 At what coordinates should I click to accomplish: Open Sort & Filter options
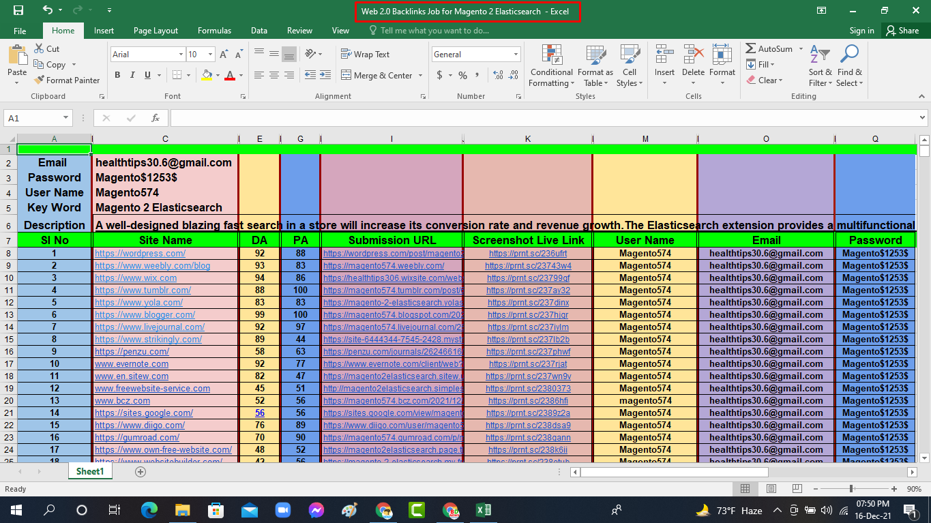[x=821, y=66]
